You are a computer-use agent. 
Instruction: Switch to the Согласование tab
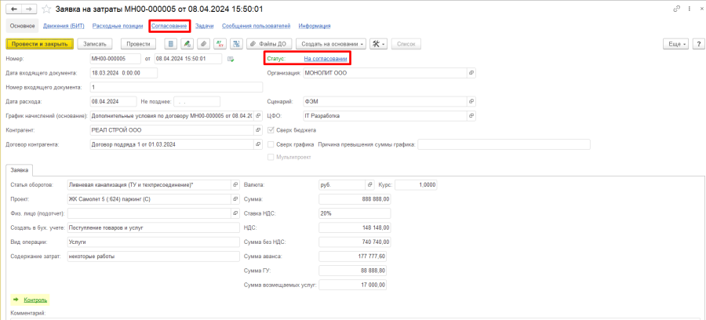169,26
